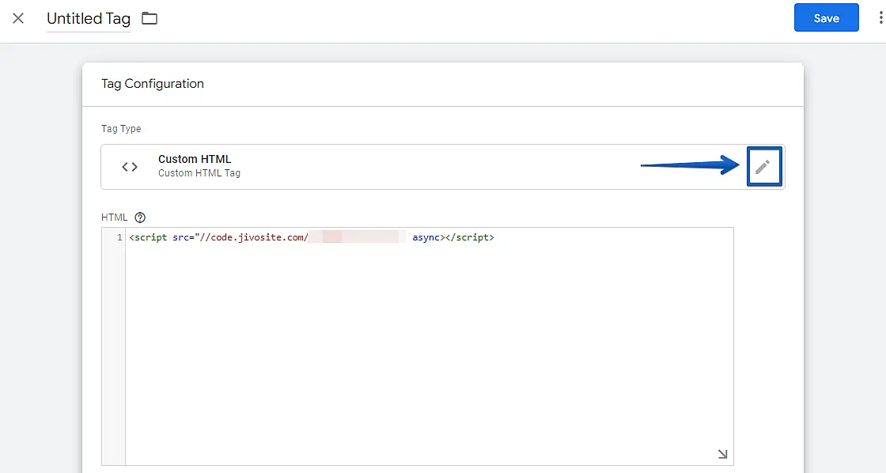Viewport: 886px width, 473px height.
Task: Click the blurred widget ID in the script URL
Action: tap(356, 237)
